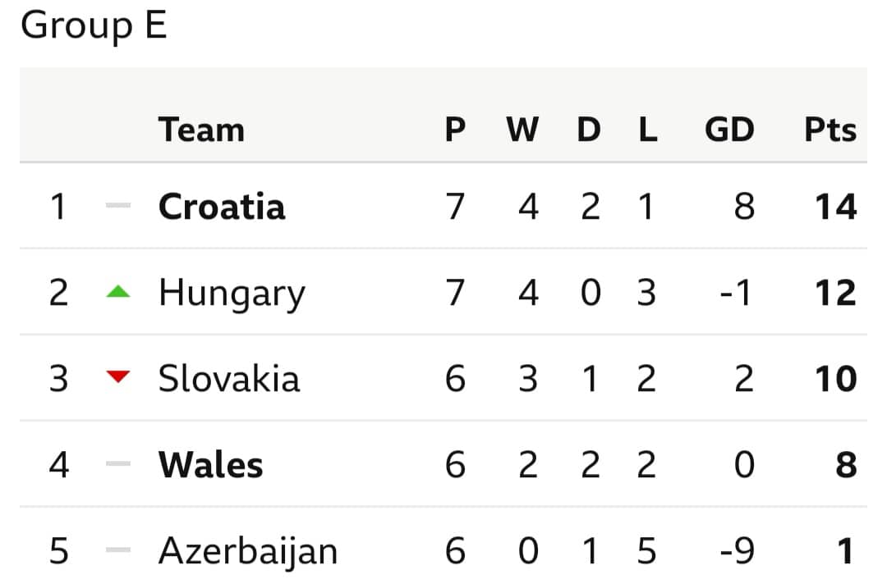This screenshot has width=887, height=579.
Task: Click Hungary's green up-arrow movement icon
Action: (118, 291)
